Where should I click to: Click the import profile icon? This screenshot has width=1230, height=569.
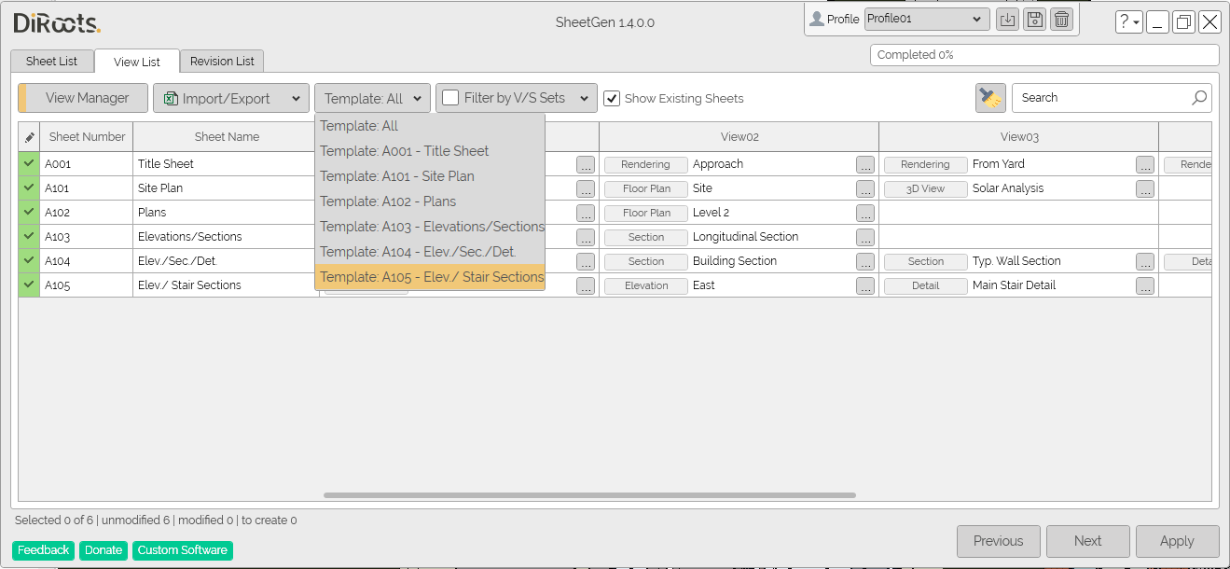pos(1007,20)
